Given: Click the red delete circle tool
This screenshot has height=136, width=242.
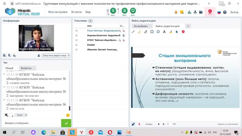Looking at the screenshot, I should (x=183, y=32).
